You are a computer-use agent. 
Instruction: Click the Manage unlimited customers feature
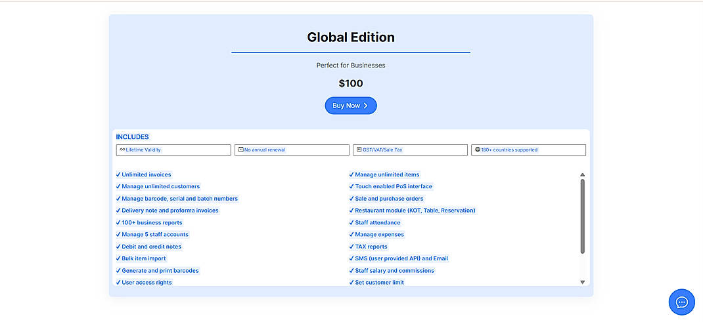coord(158,186)
